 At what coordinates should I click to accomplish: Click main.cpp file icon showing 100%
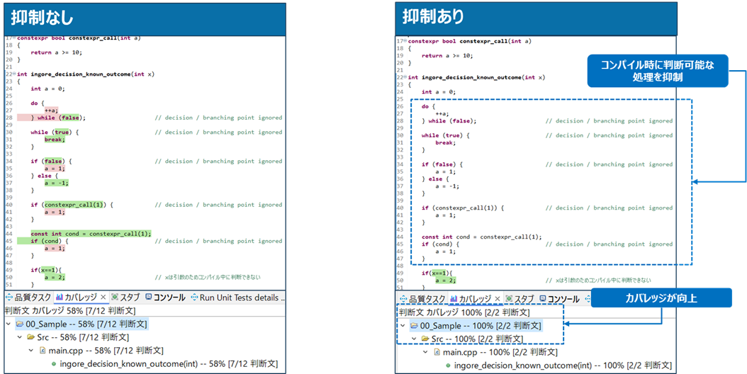(x=437, y=352)
